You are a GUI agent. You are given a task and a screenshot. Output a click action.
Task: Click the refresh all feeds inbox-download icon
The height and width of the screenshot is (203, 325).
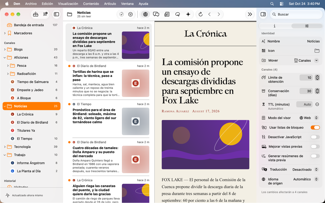(x=36, y=14)
